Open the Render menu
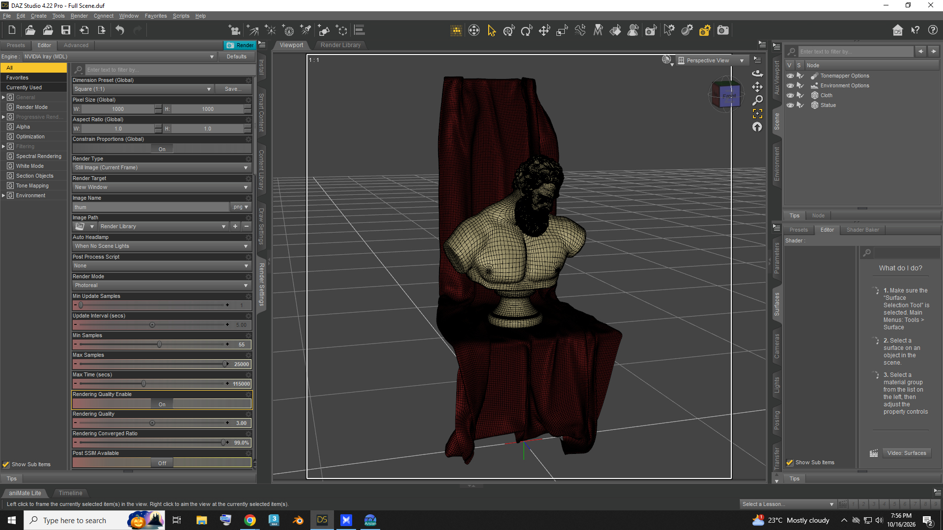Image resolution: width=943 pixels, height=530 pixels. tap(79, 16)
